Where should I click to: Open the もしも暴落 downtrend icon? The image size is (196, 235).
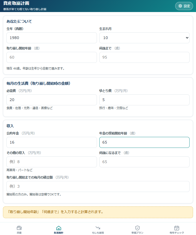tap(98, 228)
